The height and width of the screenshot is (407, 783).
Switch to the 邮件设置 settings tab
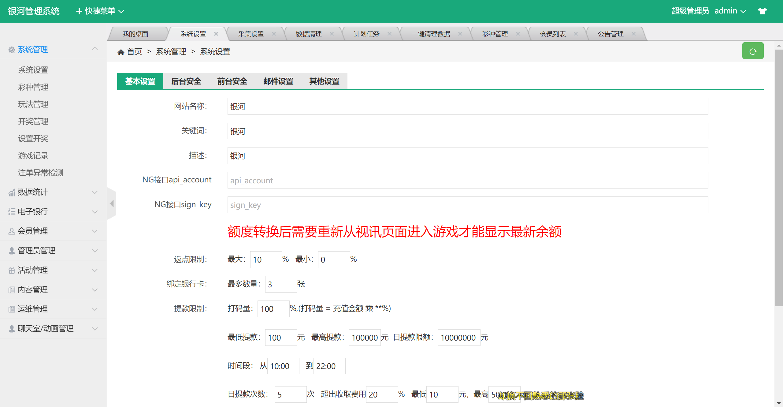(278, 81)
